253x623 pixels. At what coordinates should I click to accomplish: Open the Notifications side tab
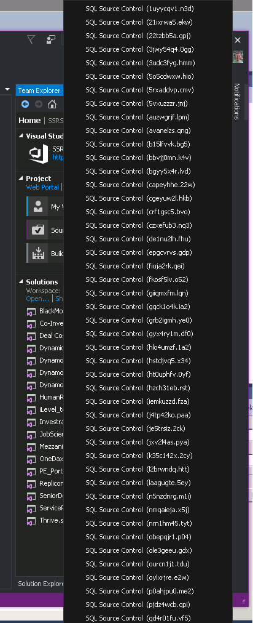237,101
